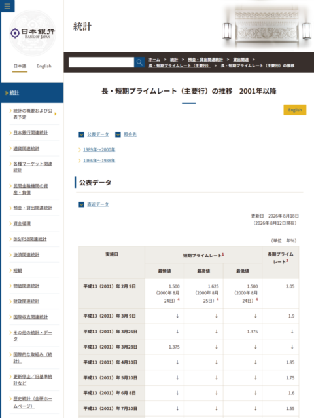Jump to 直近データ anchor link
This screenshot has height=418, width=314.
click(98, 204)
